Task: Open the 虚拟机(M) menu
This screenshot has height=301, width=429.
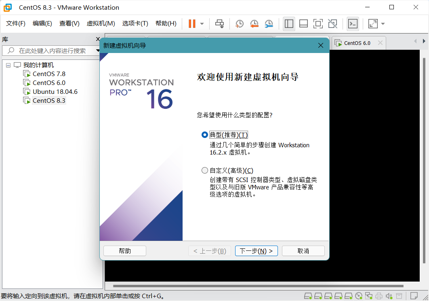Action: coord(101,23)
